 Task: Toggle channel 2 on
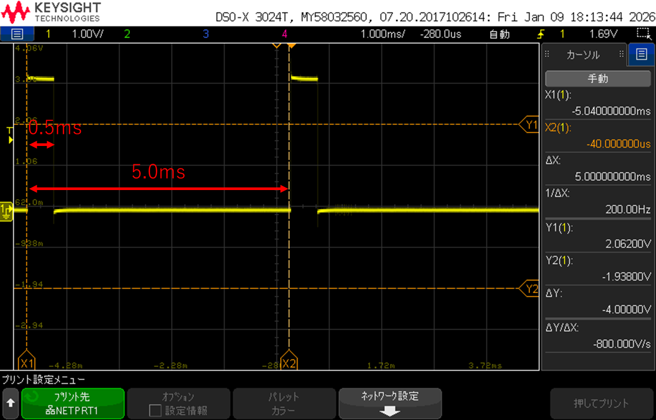click(127, 34)
